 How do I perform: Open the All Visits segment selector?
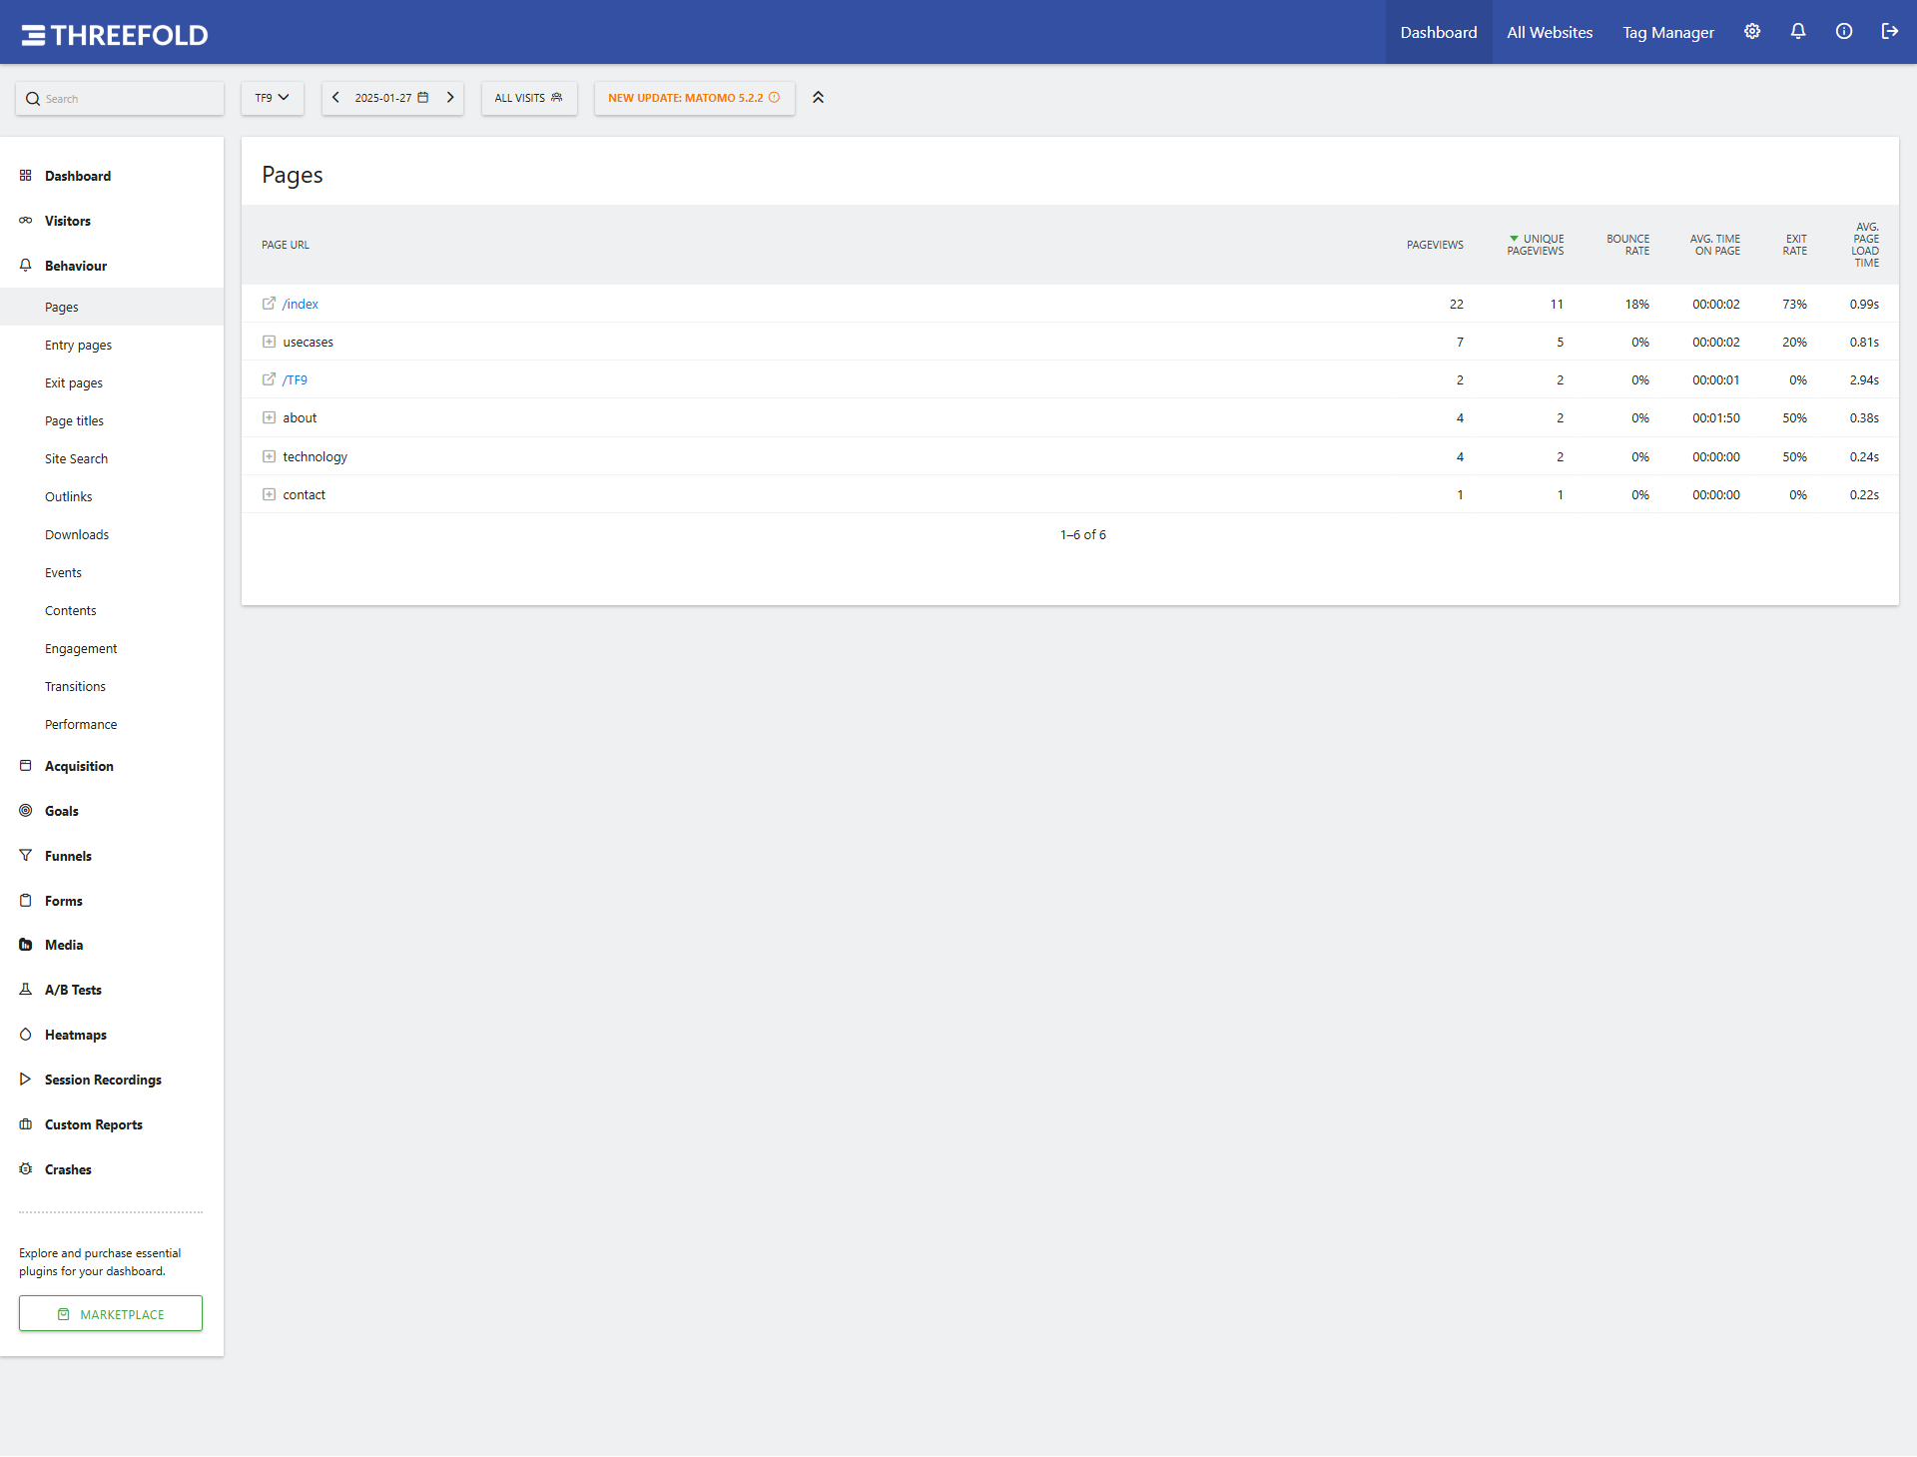pos(528,98)
